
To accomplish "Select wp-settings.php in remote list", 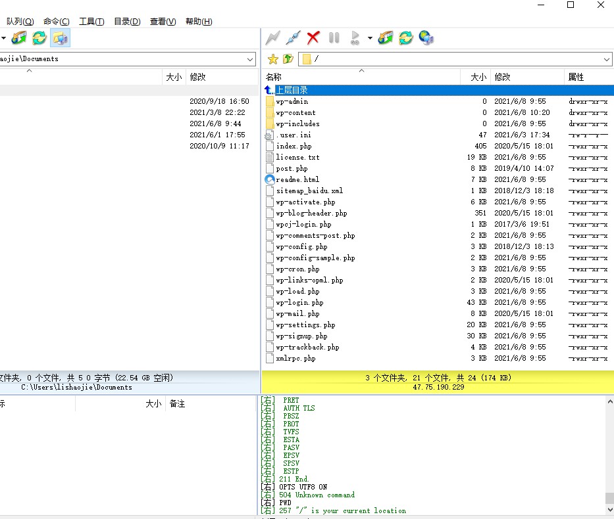I will point(305,325).
